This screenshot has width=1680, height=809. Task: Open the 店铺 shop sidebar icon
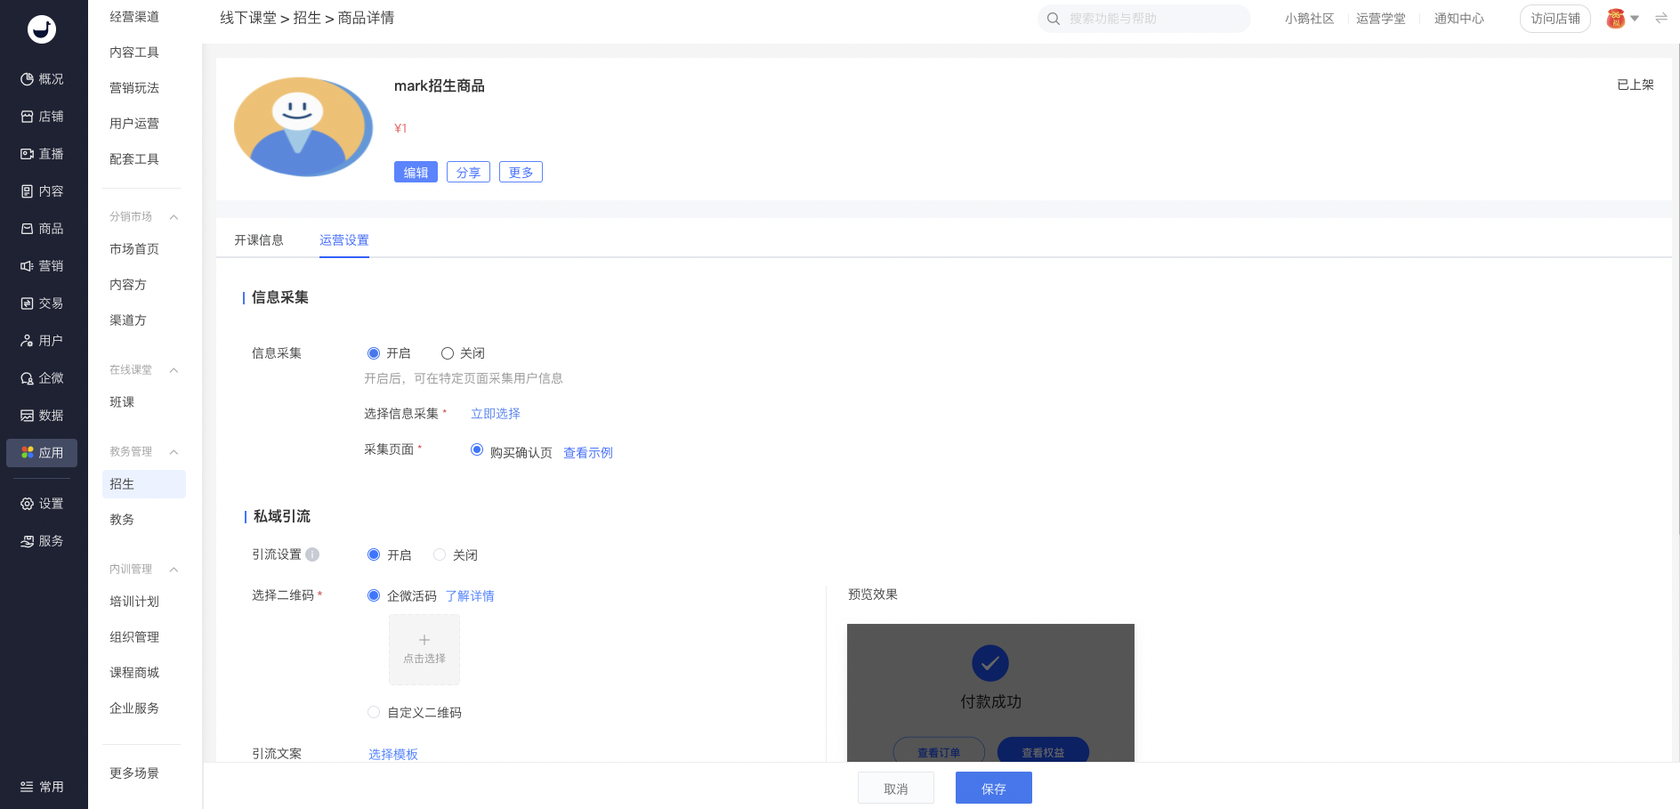click(27, 117)
